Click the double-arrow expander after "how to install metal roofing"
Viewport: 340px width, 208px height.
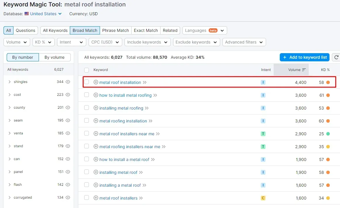coord(156,95)
